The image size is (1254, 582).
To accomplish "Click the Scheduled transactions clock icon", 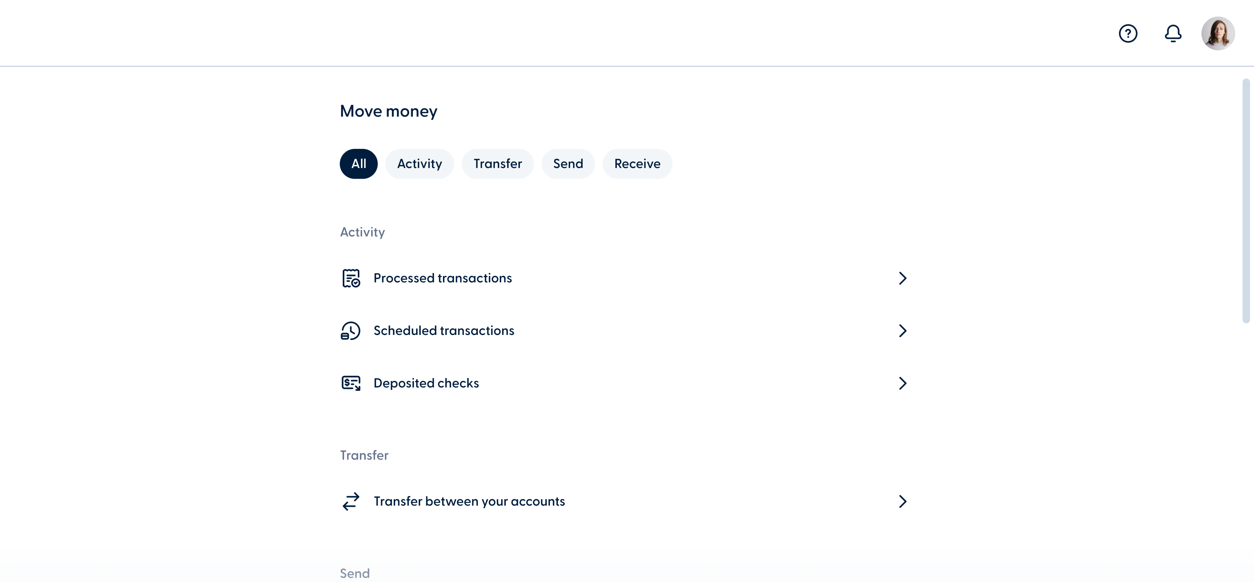I will (x=351, y=331).
